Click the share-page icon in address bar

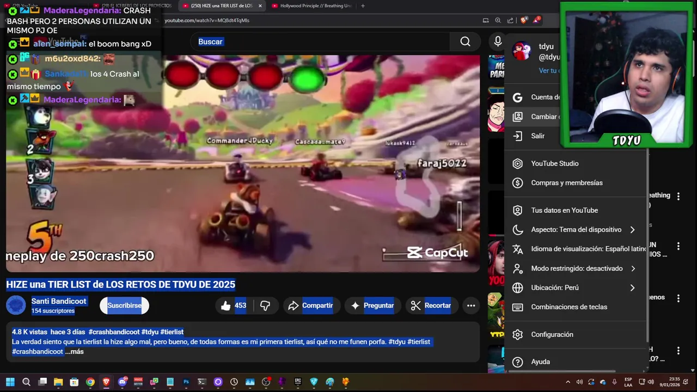pyautogui.click(x=510, y=20)
